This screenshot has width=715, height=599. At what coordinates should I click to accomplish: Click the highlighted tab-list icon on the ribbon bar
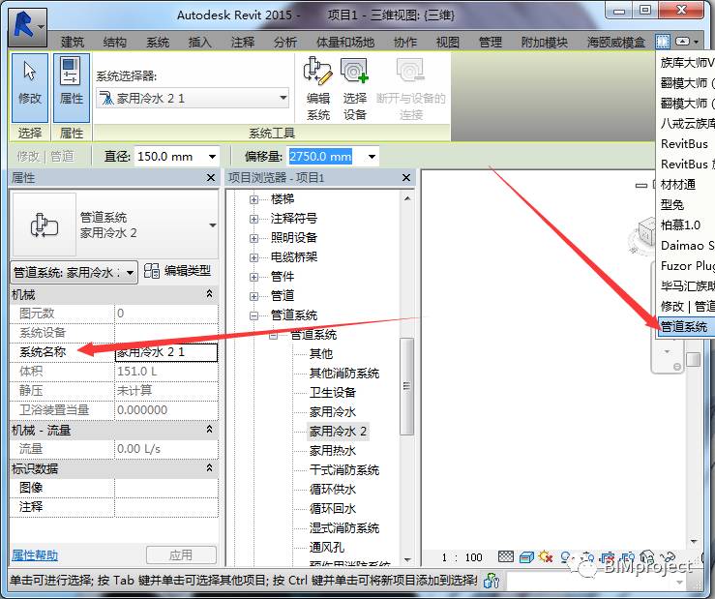tap(663, 42)
